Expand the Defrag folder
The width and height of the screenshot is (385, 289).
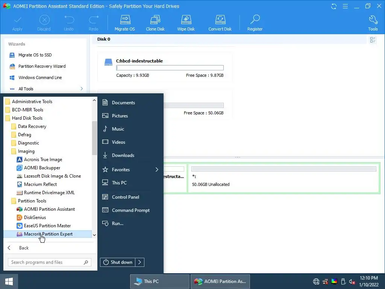[x=24, y=135]
